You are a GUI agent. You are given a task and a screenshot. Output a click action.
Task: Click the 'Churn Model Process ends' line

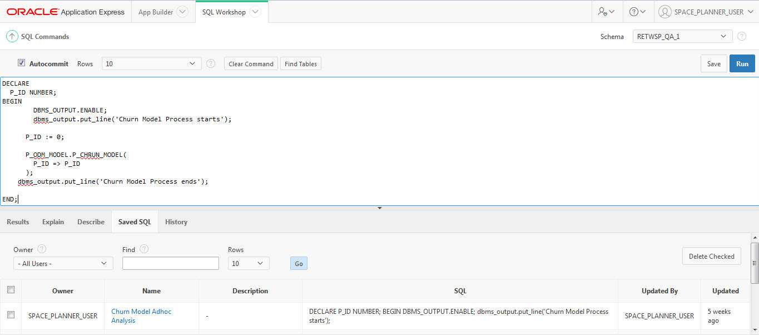(113, 181)
